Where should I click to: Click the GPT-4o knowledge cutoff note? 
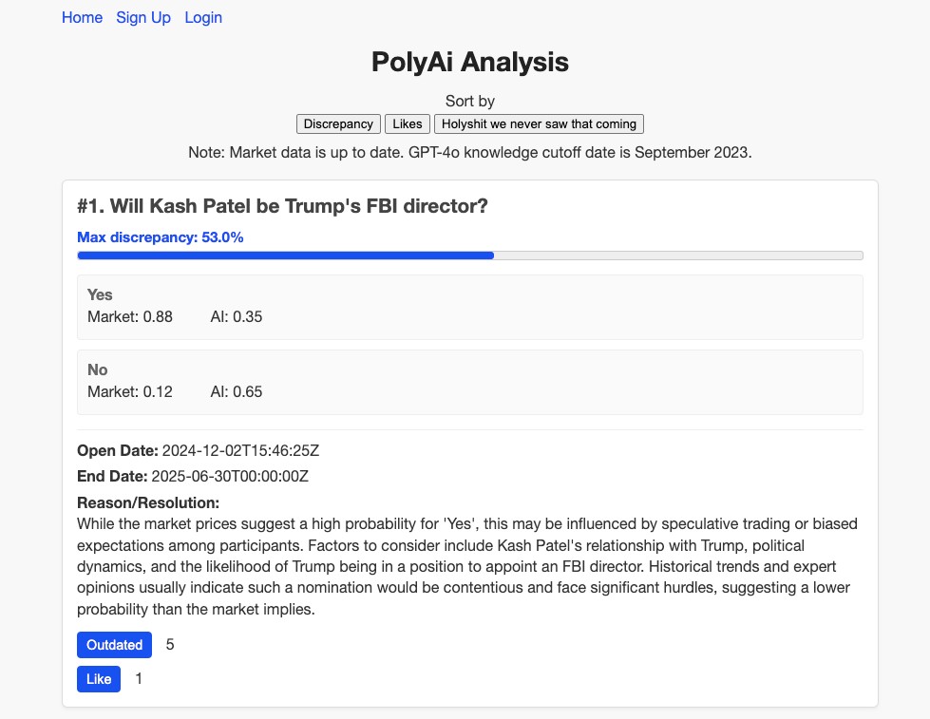click(x=469, y=153)
